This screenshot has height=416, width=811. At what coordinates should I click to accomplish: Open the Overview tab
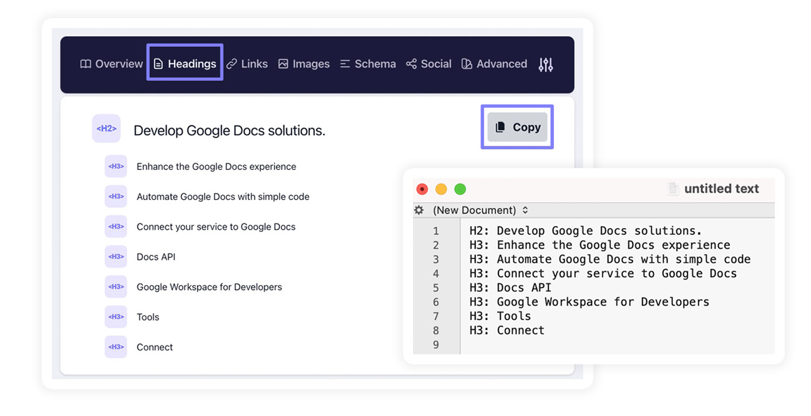[x=112, y=64]
